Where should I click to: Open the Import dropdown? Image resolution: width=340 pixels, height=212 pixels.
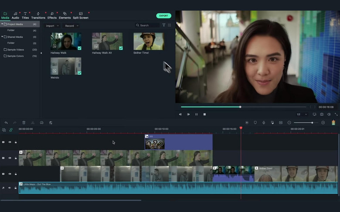click(x=52, y=26)
